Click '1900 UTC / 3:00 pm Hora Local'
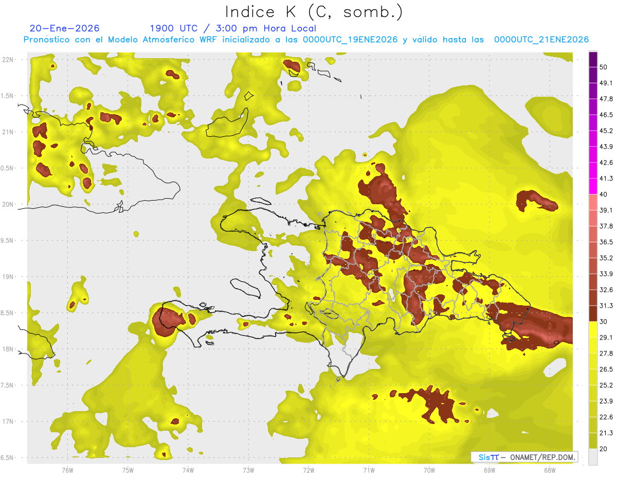617x477 pixels. click(233, 28)
